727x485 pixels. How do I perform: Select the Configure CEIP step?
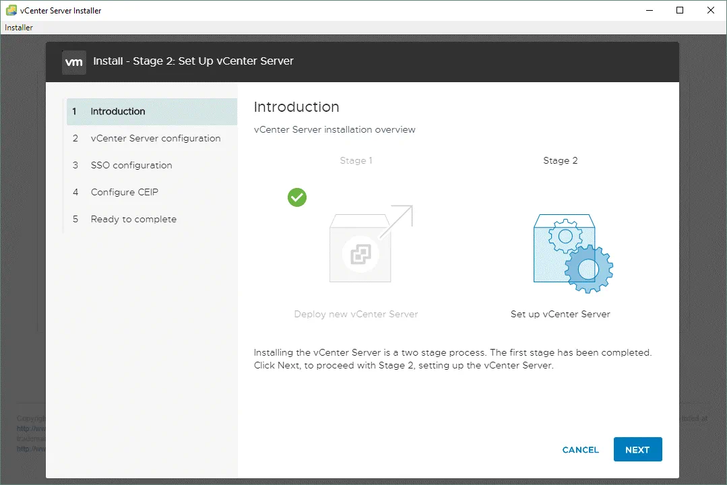[125, 193]
